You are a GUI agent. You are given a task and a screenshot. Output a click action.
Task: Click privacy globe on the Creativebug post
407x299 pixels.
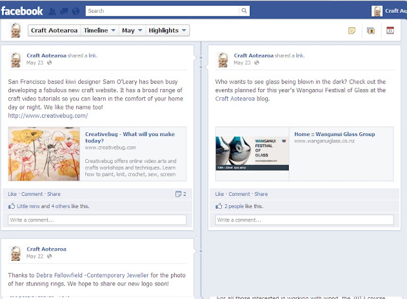tap(50, 62)
